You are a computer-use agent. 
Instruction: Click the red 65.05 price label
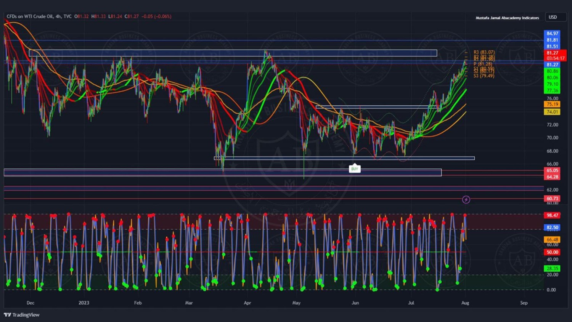coord(552,171)
